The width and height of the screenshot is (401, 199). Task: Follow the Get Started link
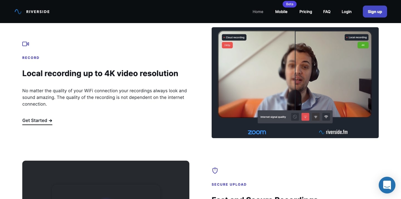(37, 121)
